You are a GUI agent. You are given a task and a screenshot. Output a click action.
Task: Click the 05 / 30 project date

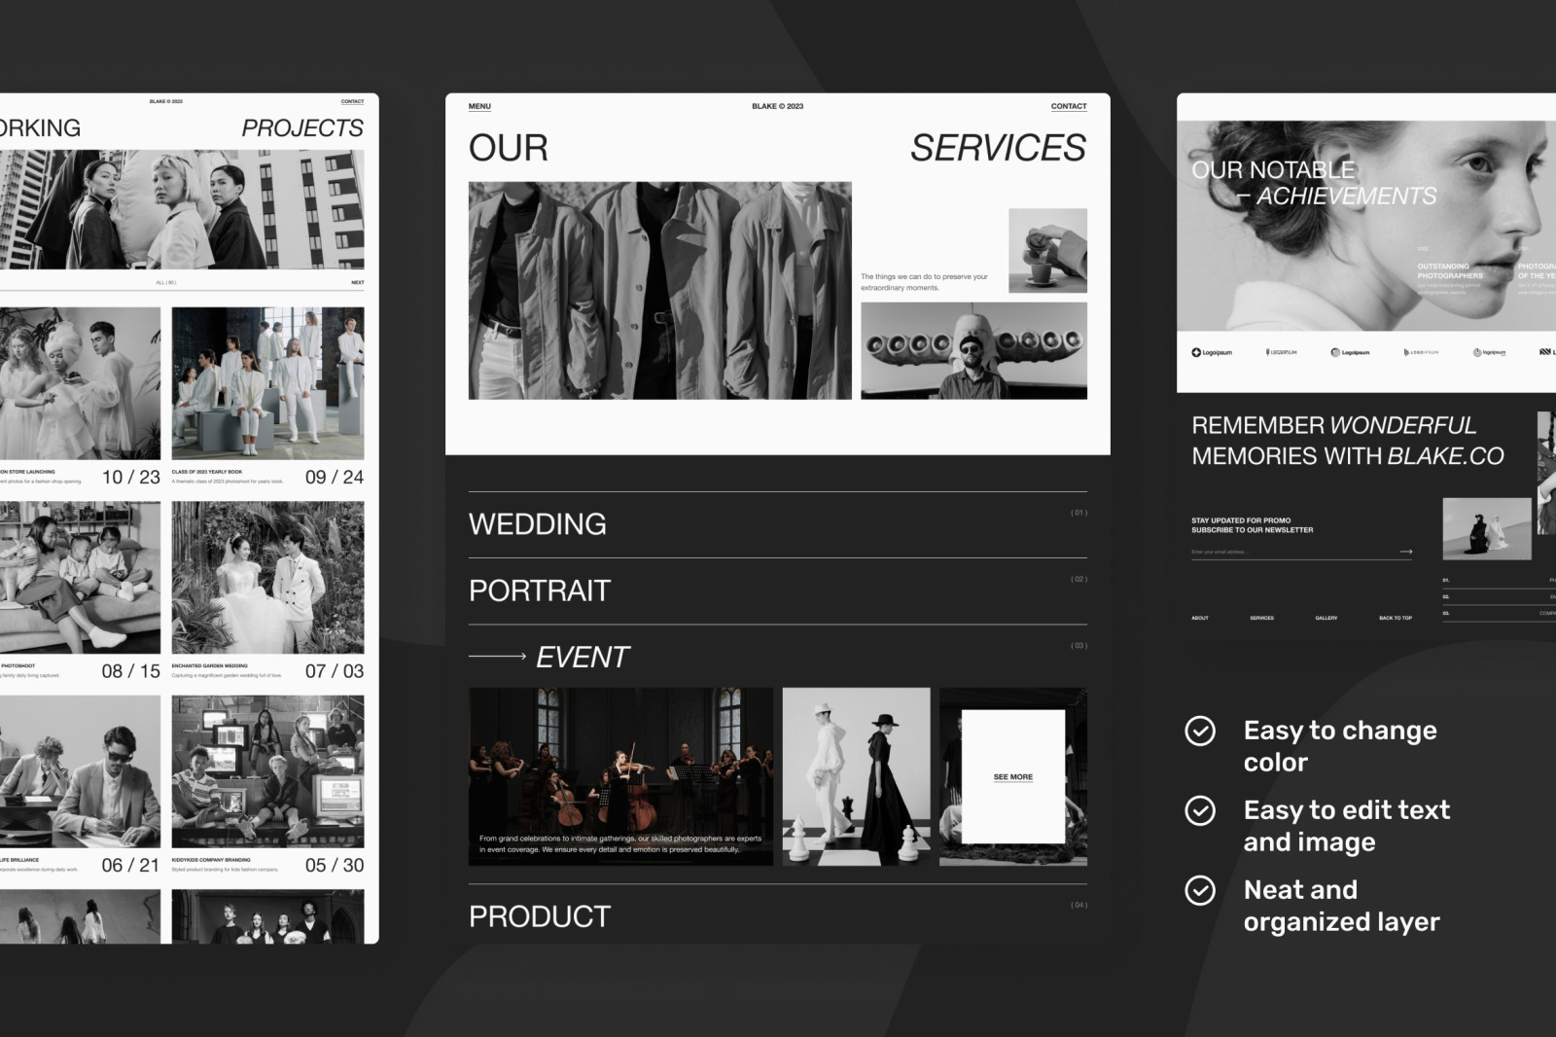(x=334, y=865)
